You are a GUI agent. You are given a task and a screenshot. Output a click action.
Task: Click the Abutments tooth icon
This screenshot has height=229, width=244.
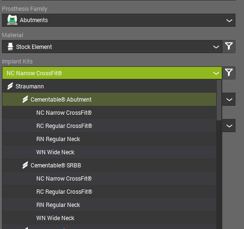(12, 20)
